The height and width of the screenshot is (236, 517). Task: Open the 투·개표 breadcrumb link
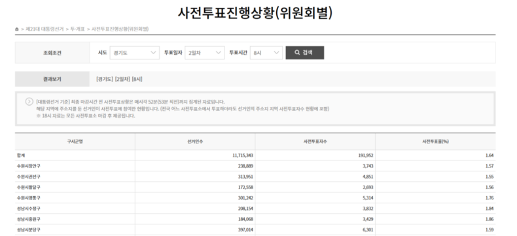77,29
